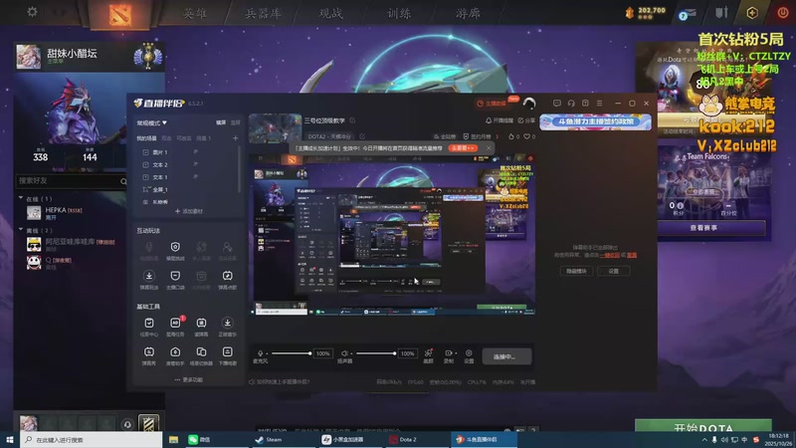Click 添加素材 to add a source
Image resolution: width=796 pixels, height=448 pixels.
click(x=188, y=211)
